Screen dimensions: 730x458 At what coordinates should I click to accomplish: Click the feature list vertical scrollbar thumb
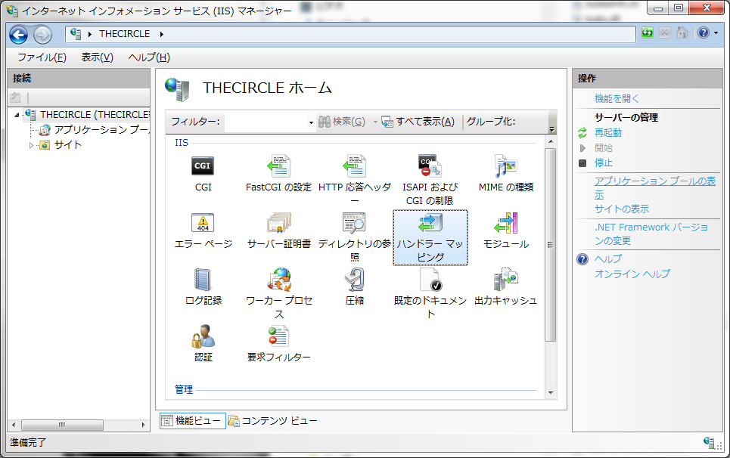point(550,245)
